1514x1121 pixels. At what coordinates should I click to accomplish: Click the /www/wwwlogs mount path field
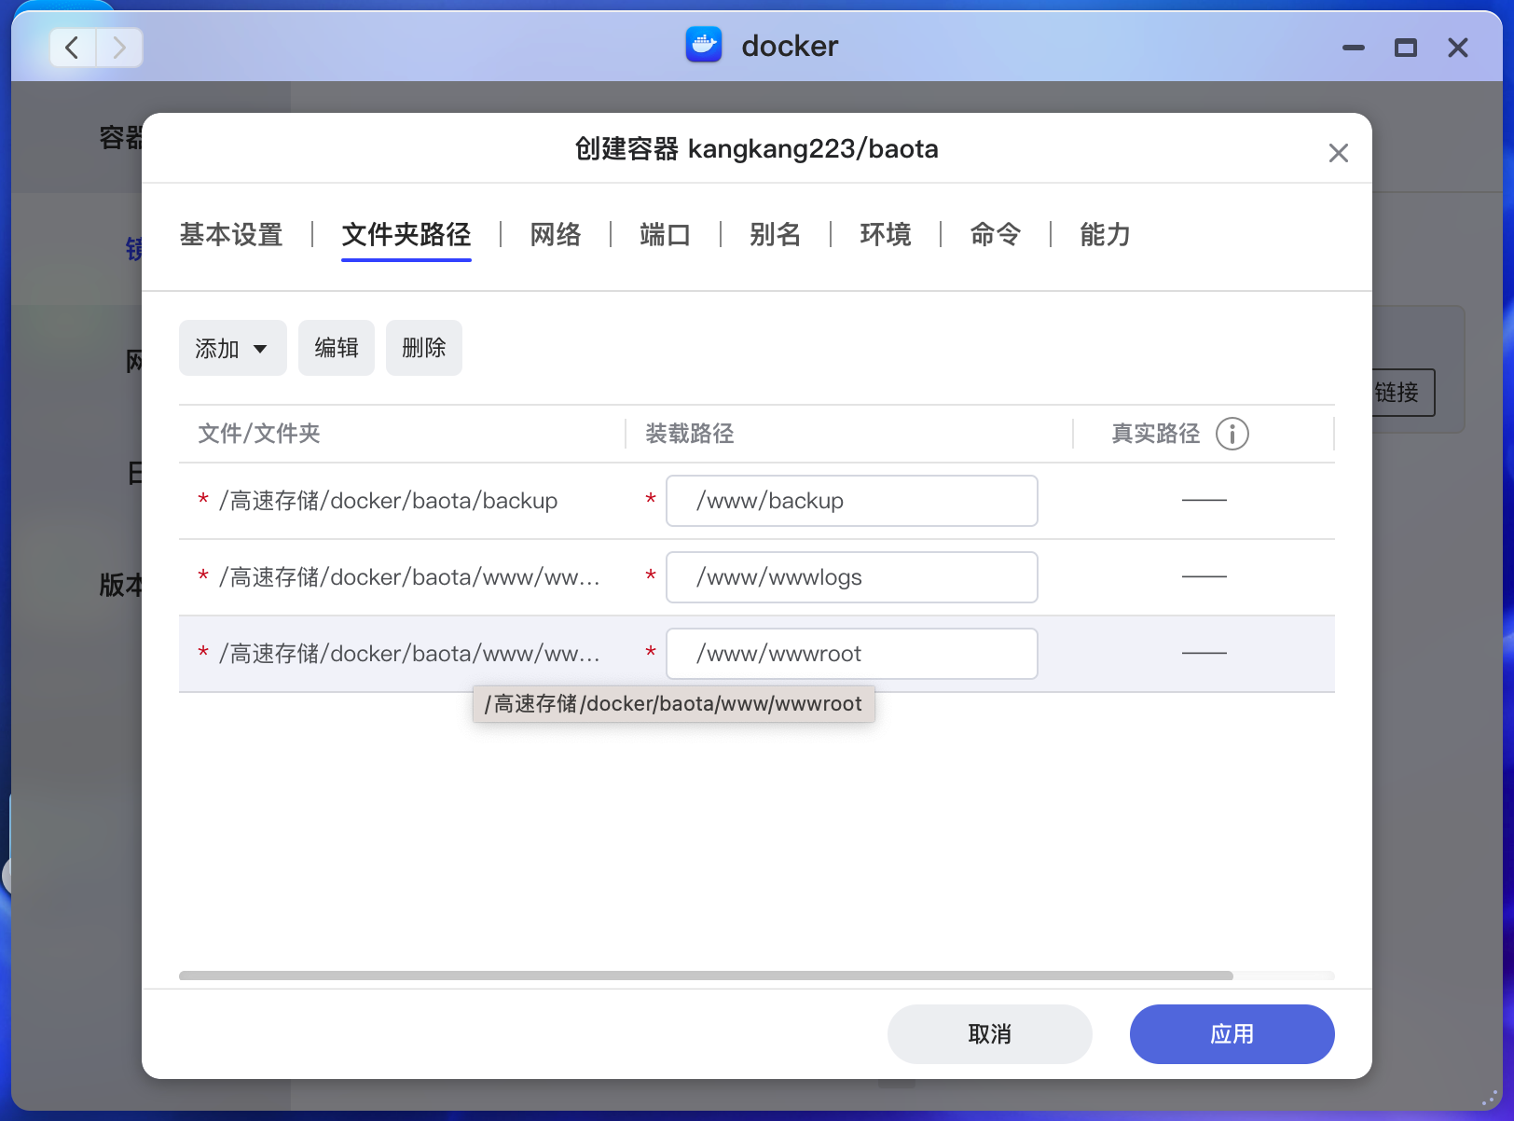click(852, 577)
